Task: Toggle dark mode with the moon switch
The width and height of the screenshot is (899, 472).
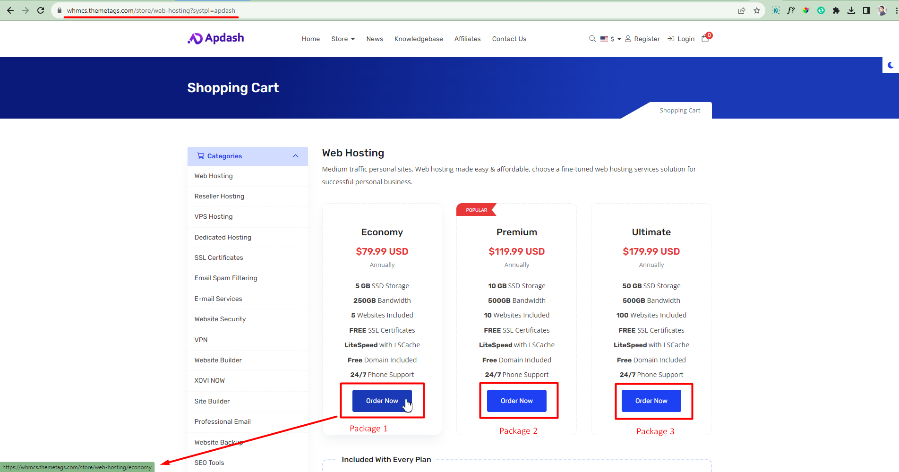Action: (890, 65)
